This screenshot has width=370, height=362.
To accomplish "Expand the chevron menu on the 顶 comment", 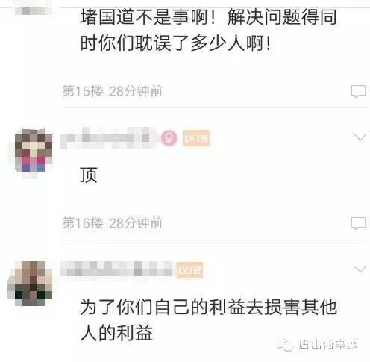I will pos(360,137).
